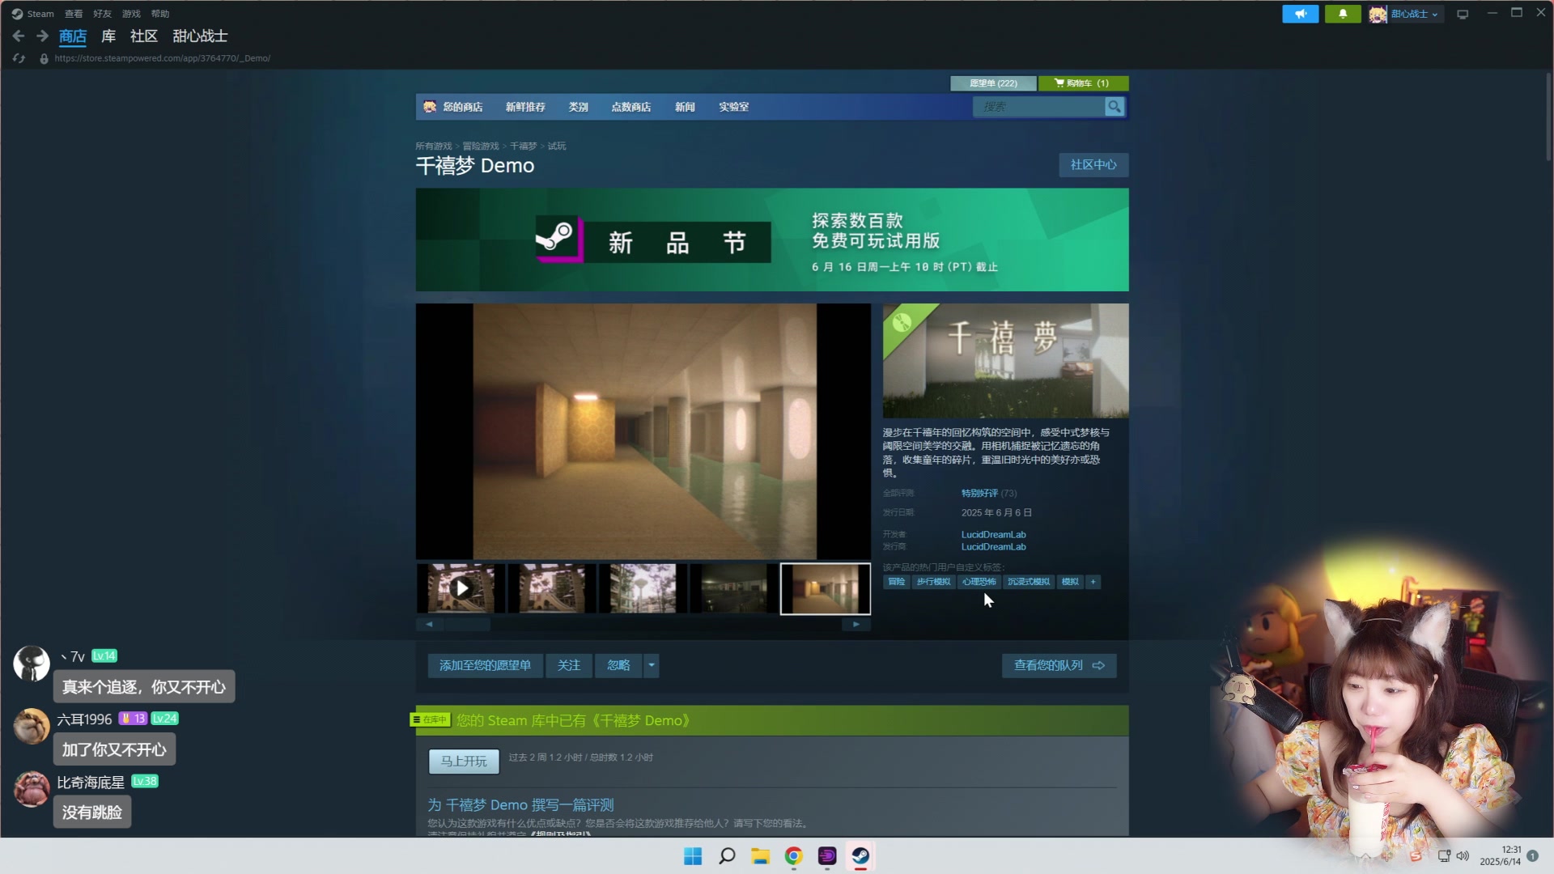Click thumbnail strip left arrow
The height and width of the screenshot is (874, 1554).
click(429, 624)
